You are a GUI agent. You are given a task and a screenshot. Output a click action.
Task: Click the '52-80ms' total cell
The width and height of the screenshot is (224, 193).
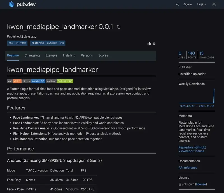pyautogui.click(x=72, y=189)
